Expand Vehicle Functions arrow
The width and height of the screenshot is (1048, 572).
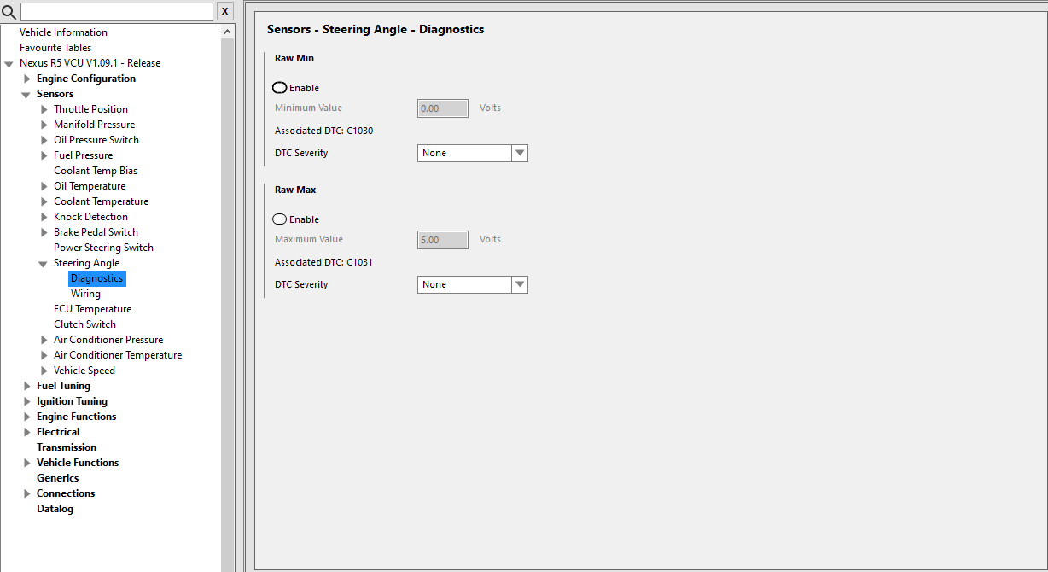[x=27, y=463]
